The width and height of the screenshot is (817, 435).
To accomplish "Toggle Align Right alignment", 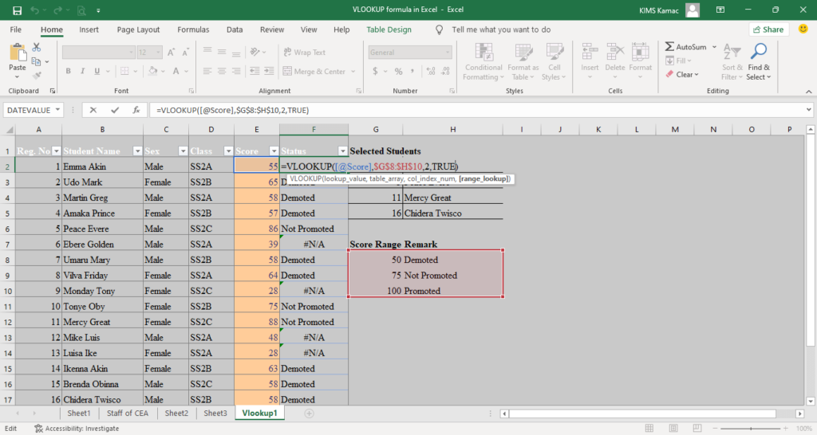I will tap(236, 71).
